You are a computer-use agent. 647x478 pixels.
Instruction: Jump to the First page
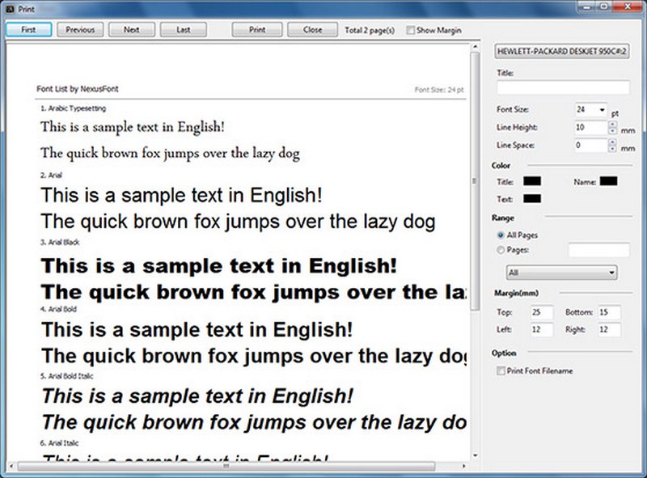(30, 30)
